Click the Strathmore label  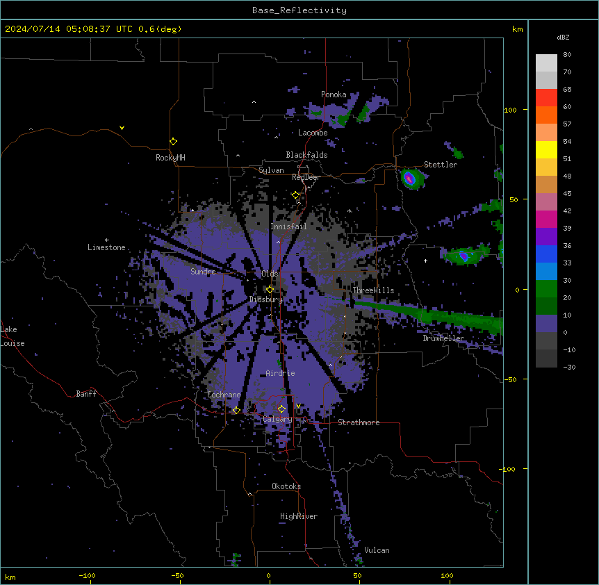359,422
